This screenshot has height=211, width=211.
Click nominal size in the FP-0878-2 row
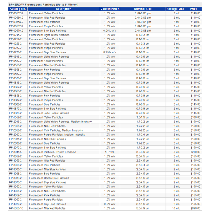coord(143,113)
